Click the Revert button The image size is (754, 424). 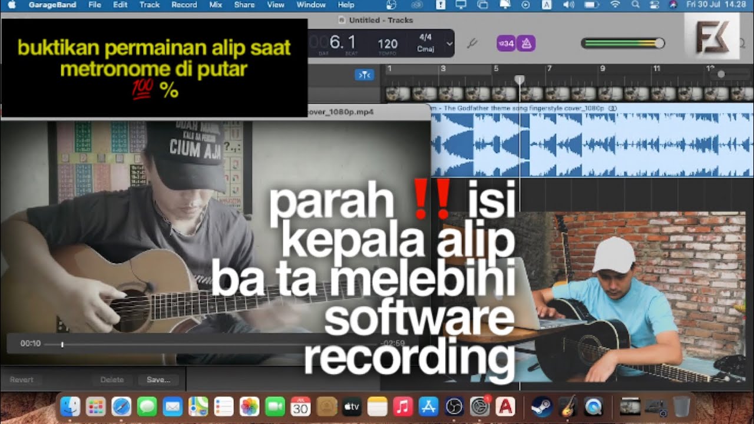[x=22, y=380]
